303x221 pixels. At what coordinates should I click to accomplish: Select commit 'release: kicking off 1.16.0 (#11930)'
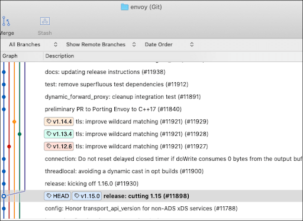[92, 184]
